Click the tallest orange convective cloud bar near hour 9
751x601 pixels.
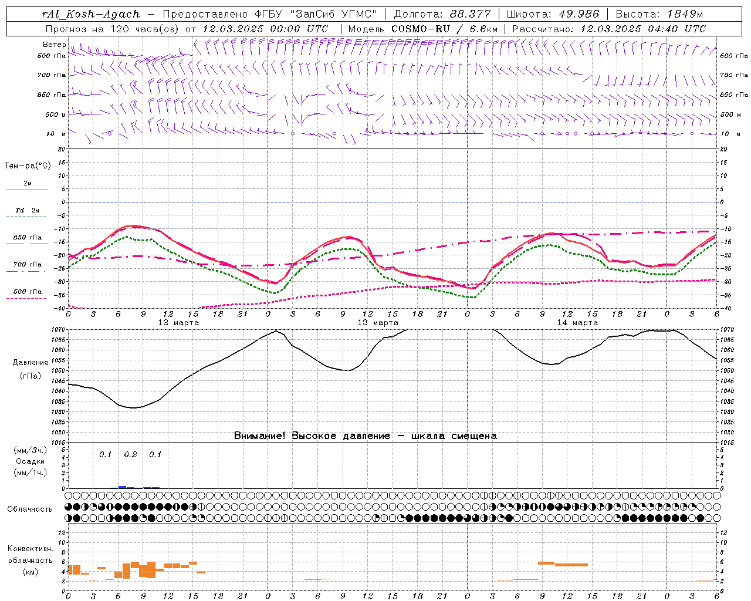(x=151, y=570)
